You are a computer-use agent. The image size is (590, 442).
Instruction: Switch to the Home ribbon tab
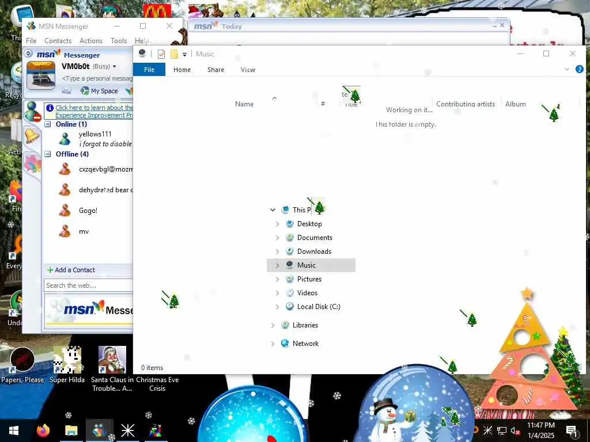pos(181,70)
